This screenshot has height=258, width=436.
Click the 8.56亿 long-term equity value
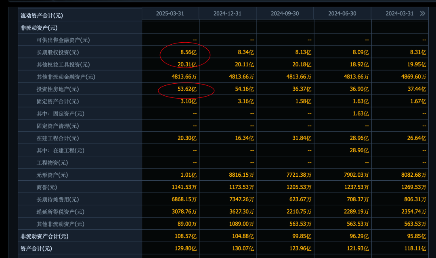point(188,52)
